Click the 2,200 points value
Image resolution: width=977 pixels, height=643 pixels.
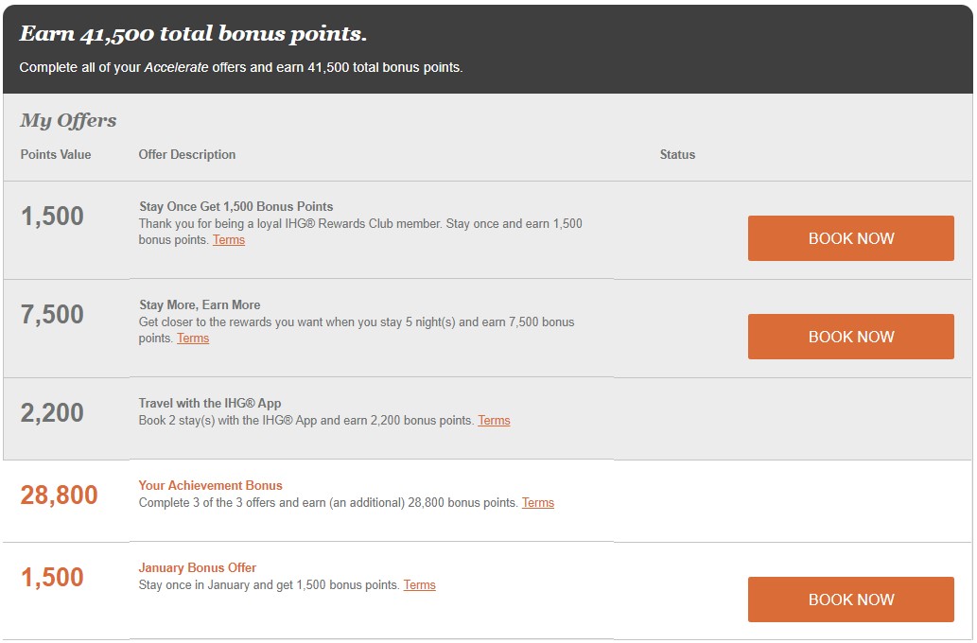(x=52, y=412)
